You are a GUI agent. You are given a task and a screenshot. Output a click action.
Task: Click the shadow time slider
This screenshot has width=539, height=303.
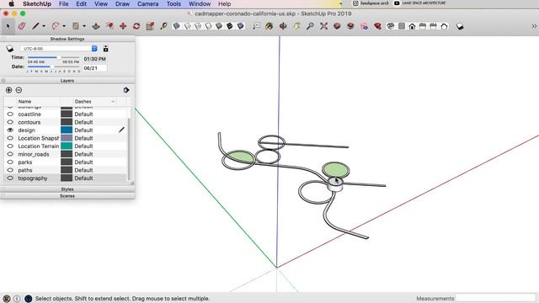(x=53, y=57)
